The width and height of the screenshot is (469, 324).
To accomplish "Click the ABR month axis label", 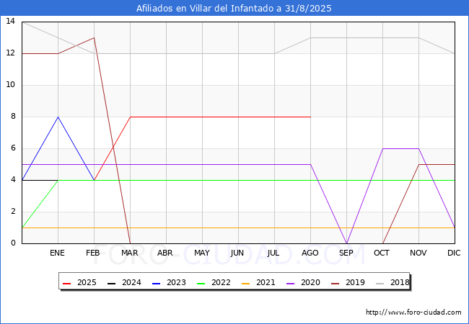I will (165, 253).
